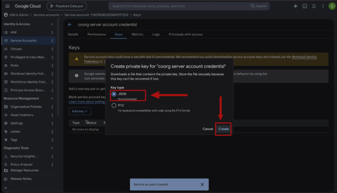Click the Manage Resources icon
This screenshot has height=193, width=337.
point(6,170)
